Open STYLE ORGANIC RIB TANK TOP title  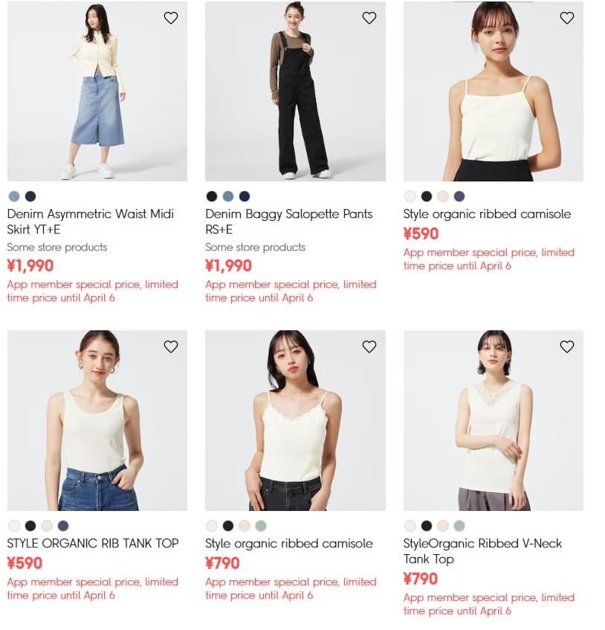(x=93, y=543)
